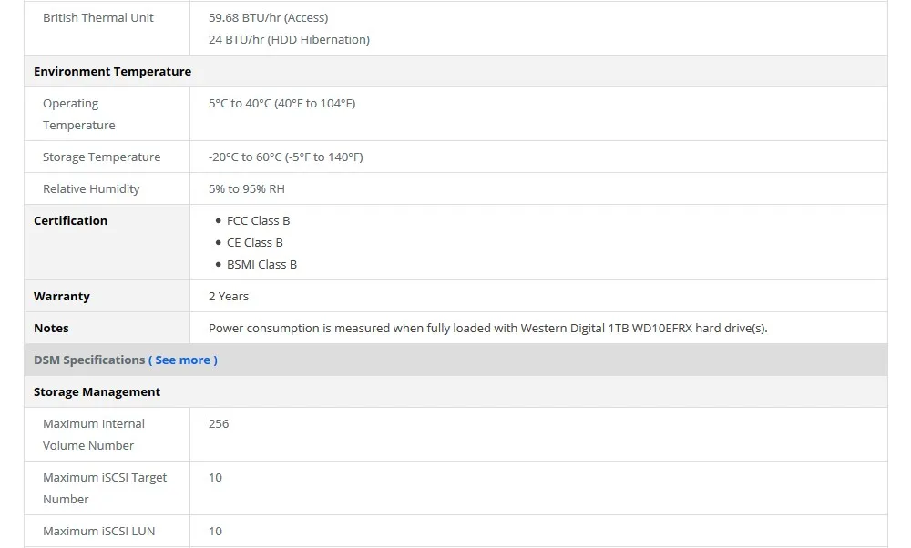Viewport: 911px width, 548px height.
Task: Click the Environment Temperature section heading
Action: [x=112, y=72]
